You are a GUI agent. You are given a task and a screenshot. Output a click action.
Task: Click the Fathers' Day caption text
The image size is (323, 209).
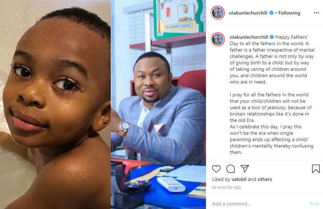272,95
